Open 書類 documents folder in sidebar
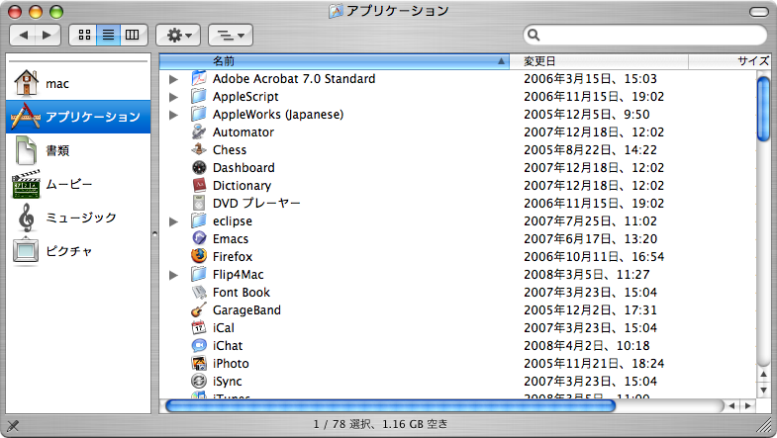777x438 pixels. click(78, 150)
